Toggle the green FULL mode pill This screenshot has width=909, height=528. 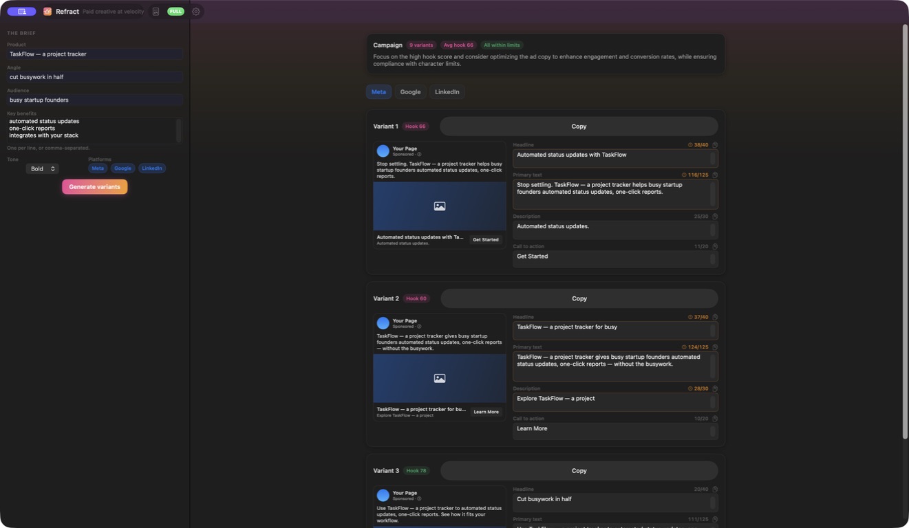[x=175, y=12]
